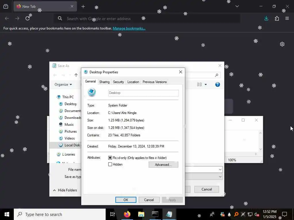Open Task View on taskbar

pyautogui.click(x=112, y=214)
